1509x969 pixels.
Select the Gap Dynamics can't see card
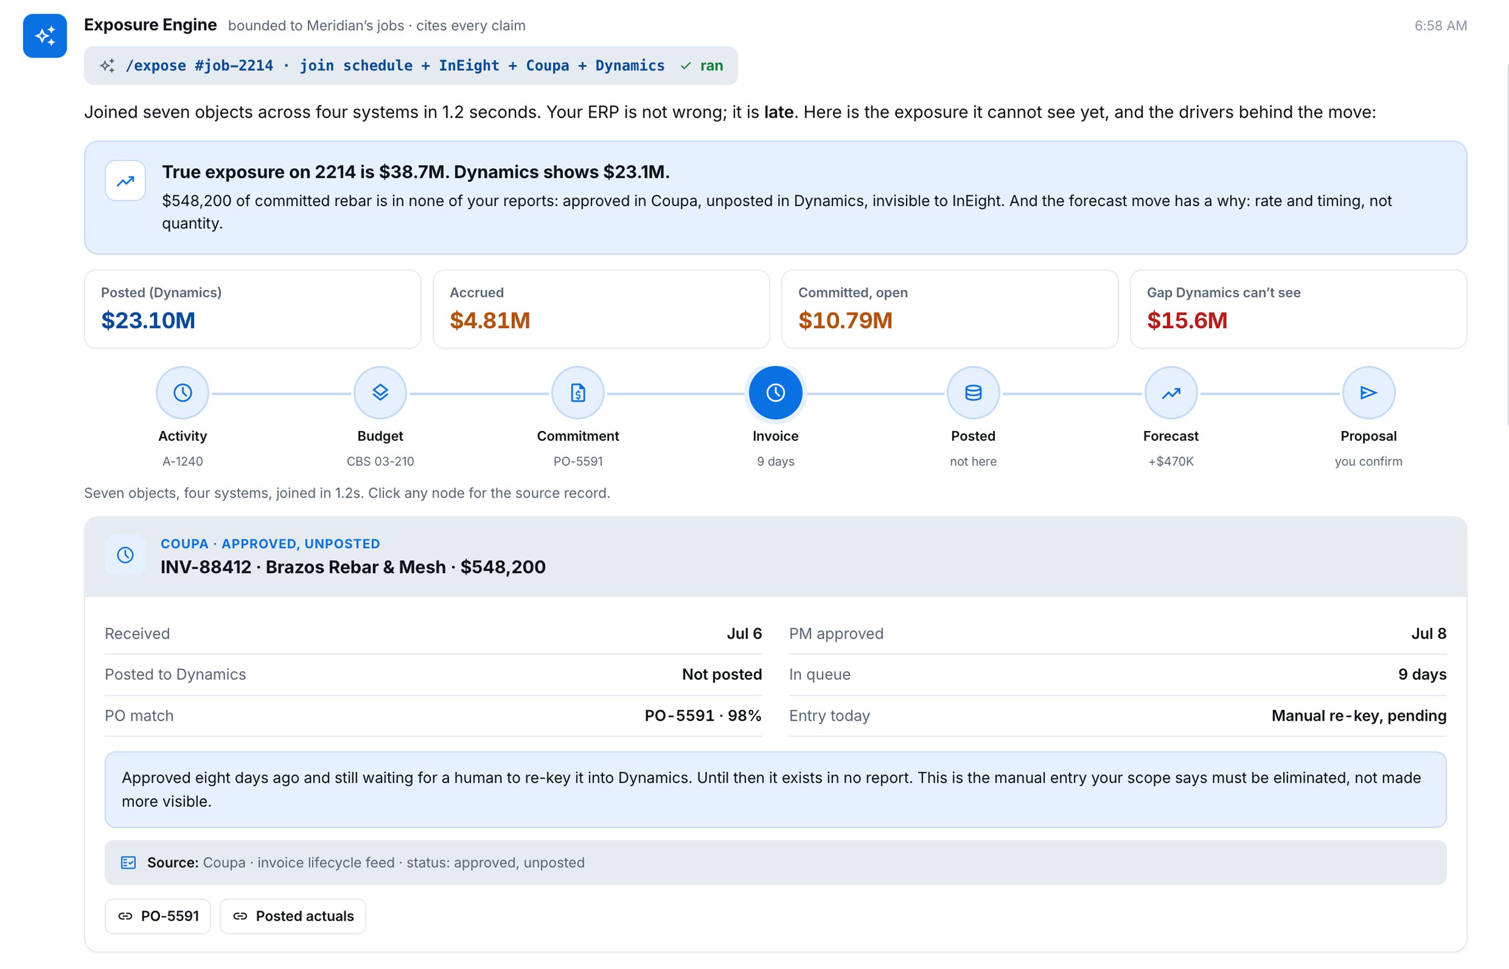click(1300, 309)
